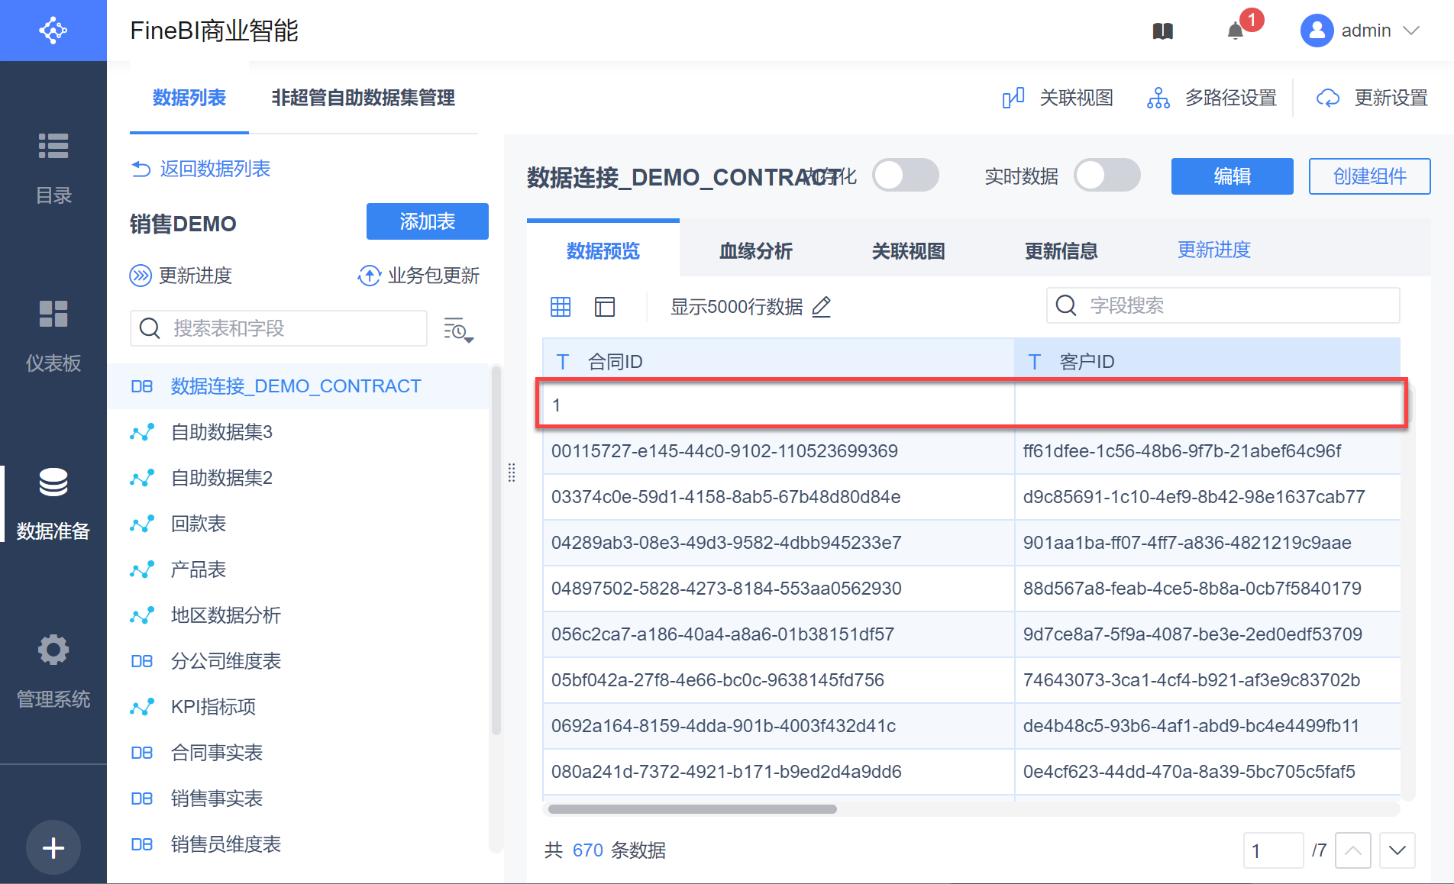Screen dimensions: 1454x884
Task: Switch to grid table view icon
Action: (561, 307)
